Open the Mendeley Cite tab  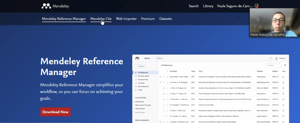[101, 19]
